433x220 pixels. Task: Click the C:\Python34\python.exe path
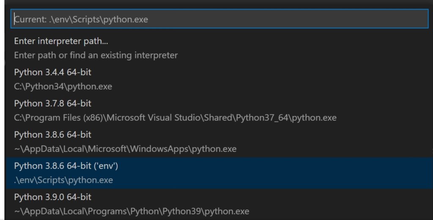63,87
